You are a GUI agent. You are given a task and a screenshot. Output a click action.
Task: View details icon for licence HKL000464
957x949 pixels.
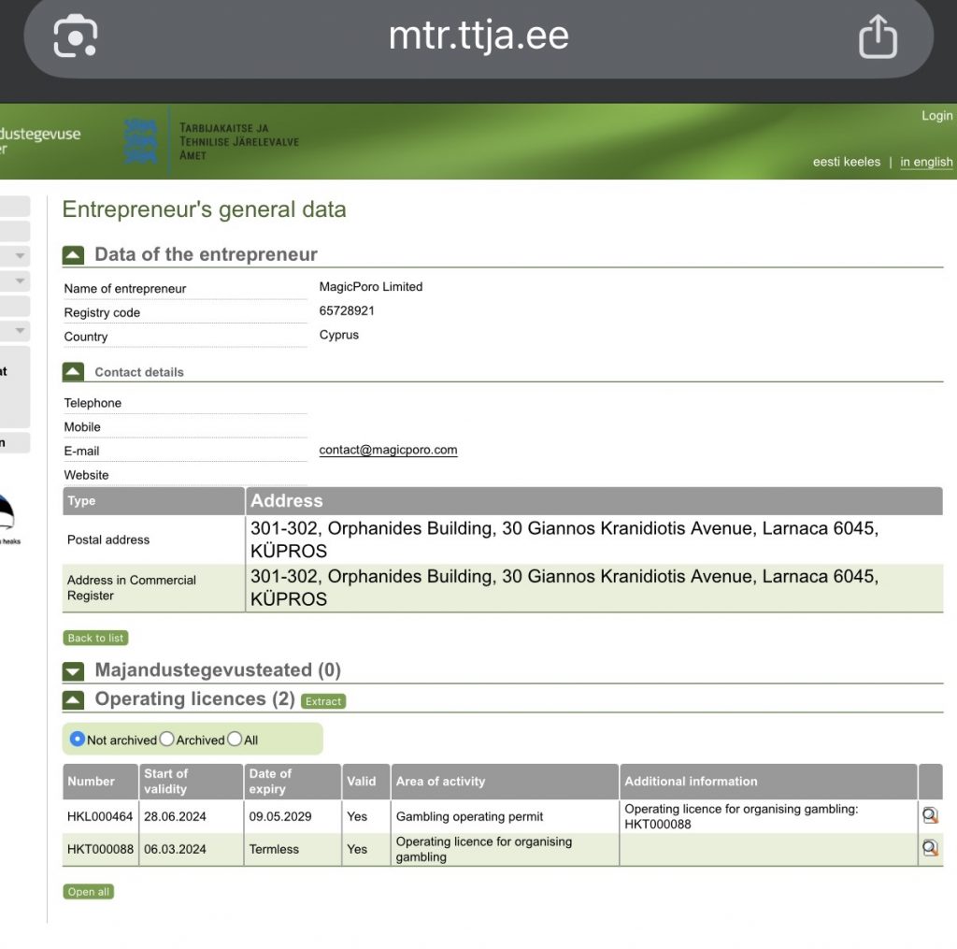point(930,815)
